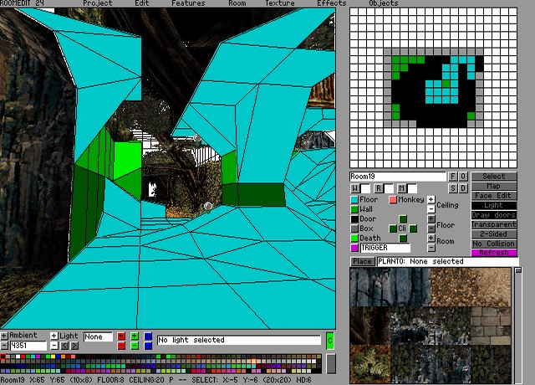Lower the Floor with the minus button
Screen dimensions: 535x385
(x=431, y=228)
